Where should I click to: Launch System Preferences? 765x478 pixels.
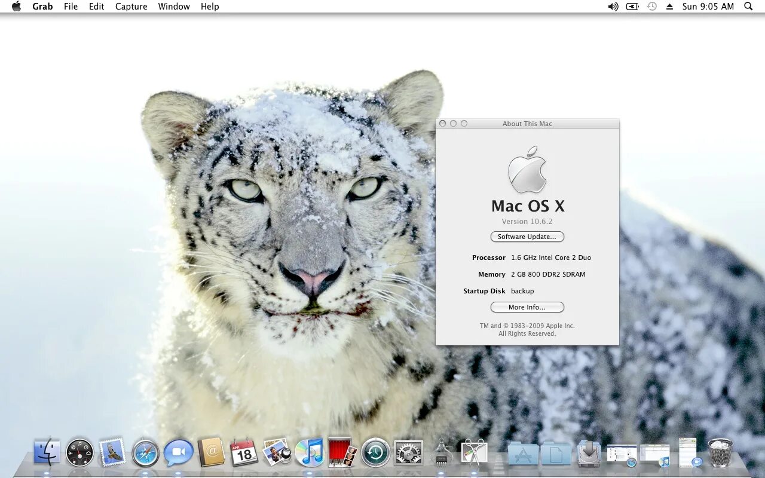click(x=408, y=452)
